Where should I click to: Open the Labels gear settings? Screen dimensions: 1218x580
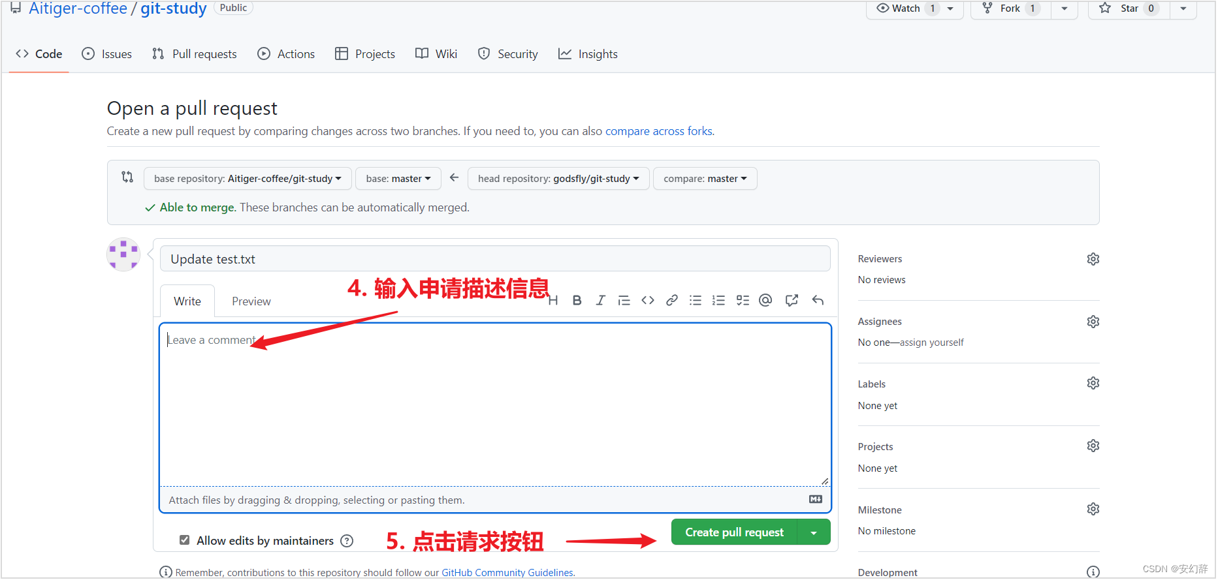(1093, 384)
